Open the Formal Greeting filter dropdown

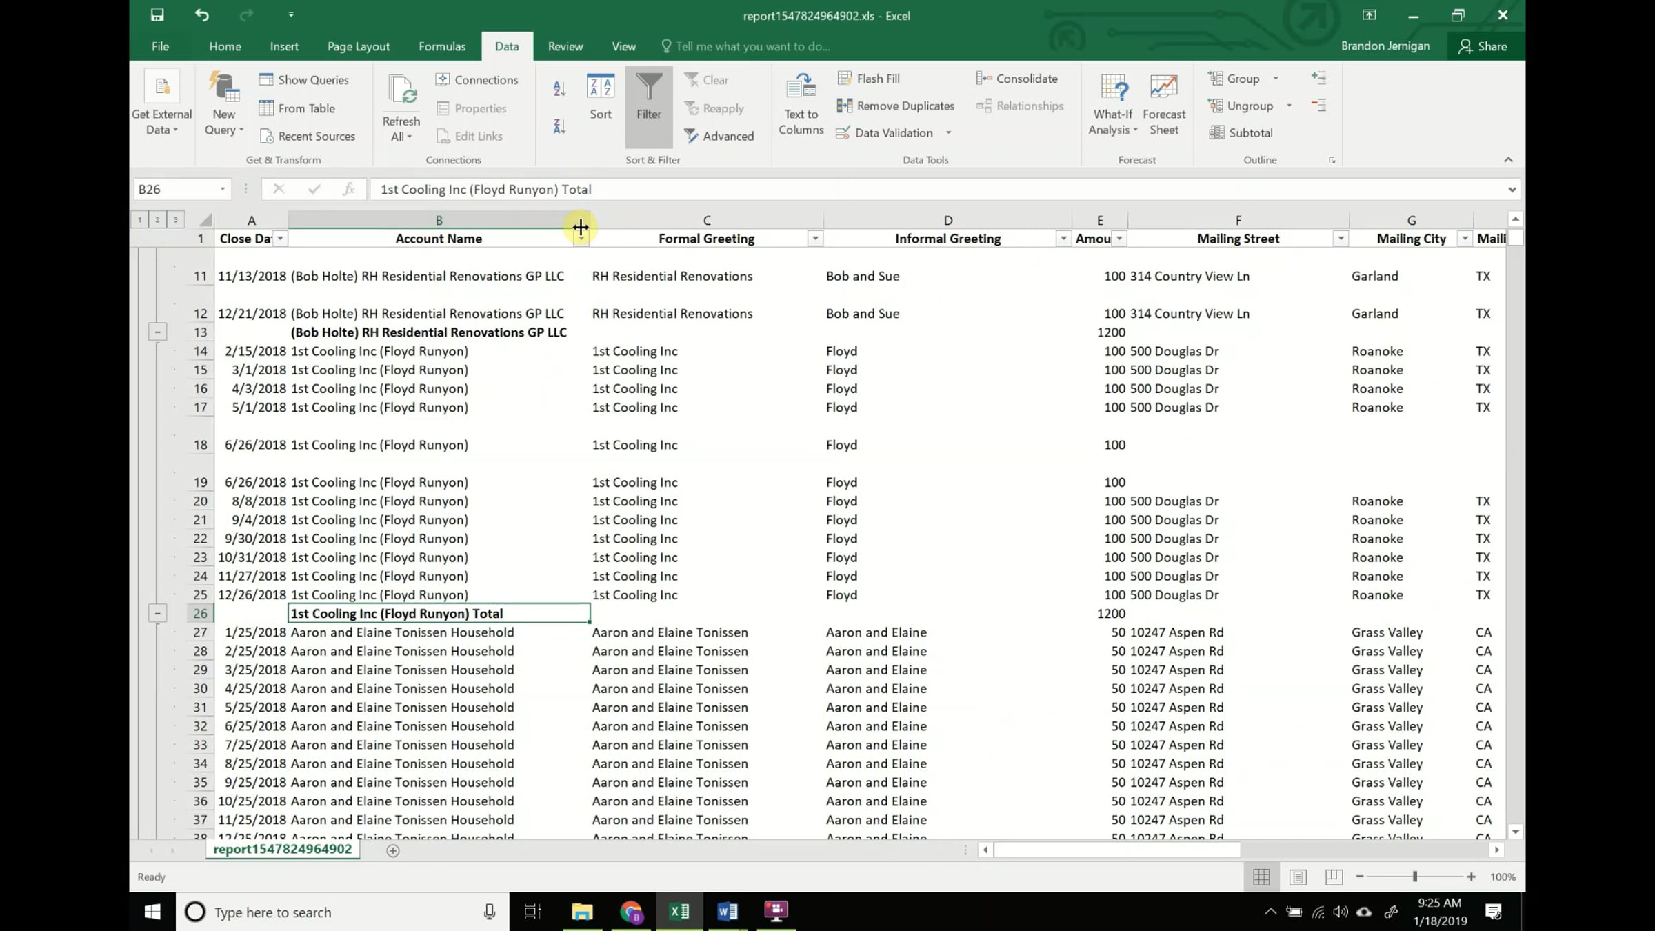(815, 239)
